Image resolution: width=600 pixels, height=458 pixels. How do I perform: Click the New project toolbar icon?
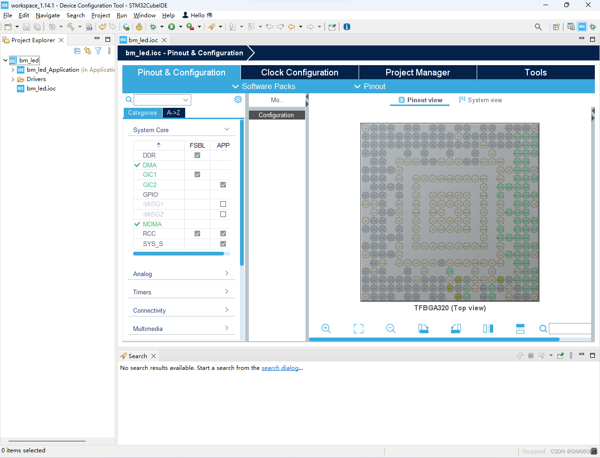[x=8, y=27]
